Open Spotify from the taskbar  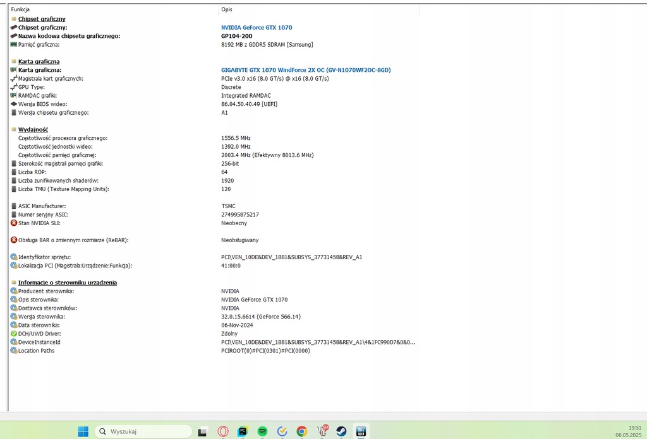(x=262, y=431)
